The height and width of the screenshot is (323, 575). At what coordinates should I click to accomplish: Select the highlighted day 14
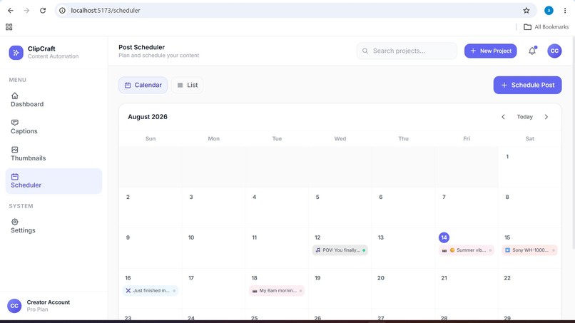click(444, 237)
